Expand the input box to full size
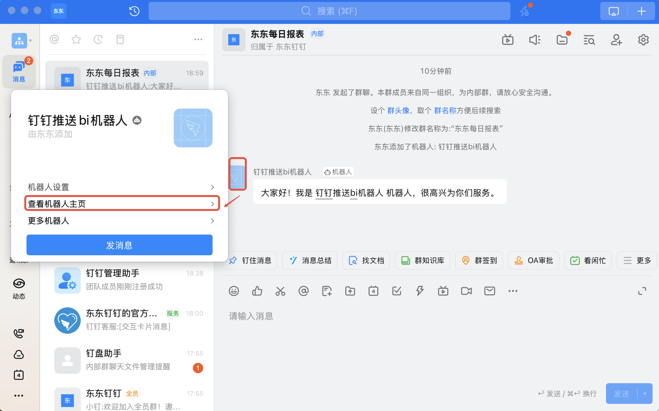 pos(642,291)
